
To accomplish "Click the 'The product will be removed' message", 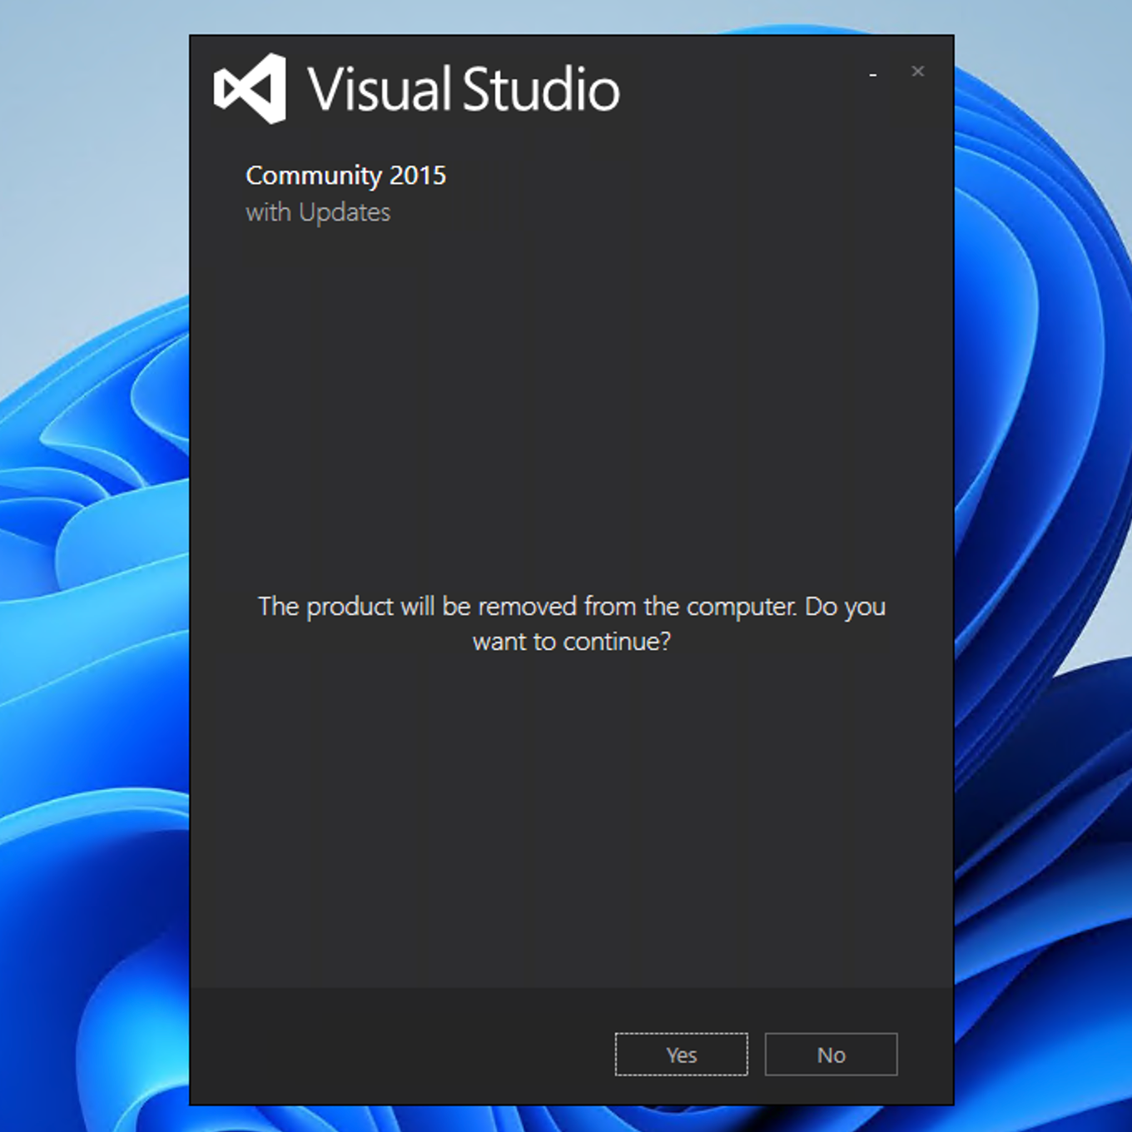I will pyautogui.click(x=572, y=623).
